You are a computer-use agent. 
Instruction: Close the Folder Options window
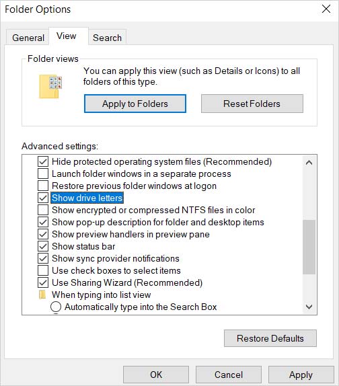tap(326, 9)
